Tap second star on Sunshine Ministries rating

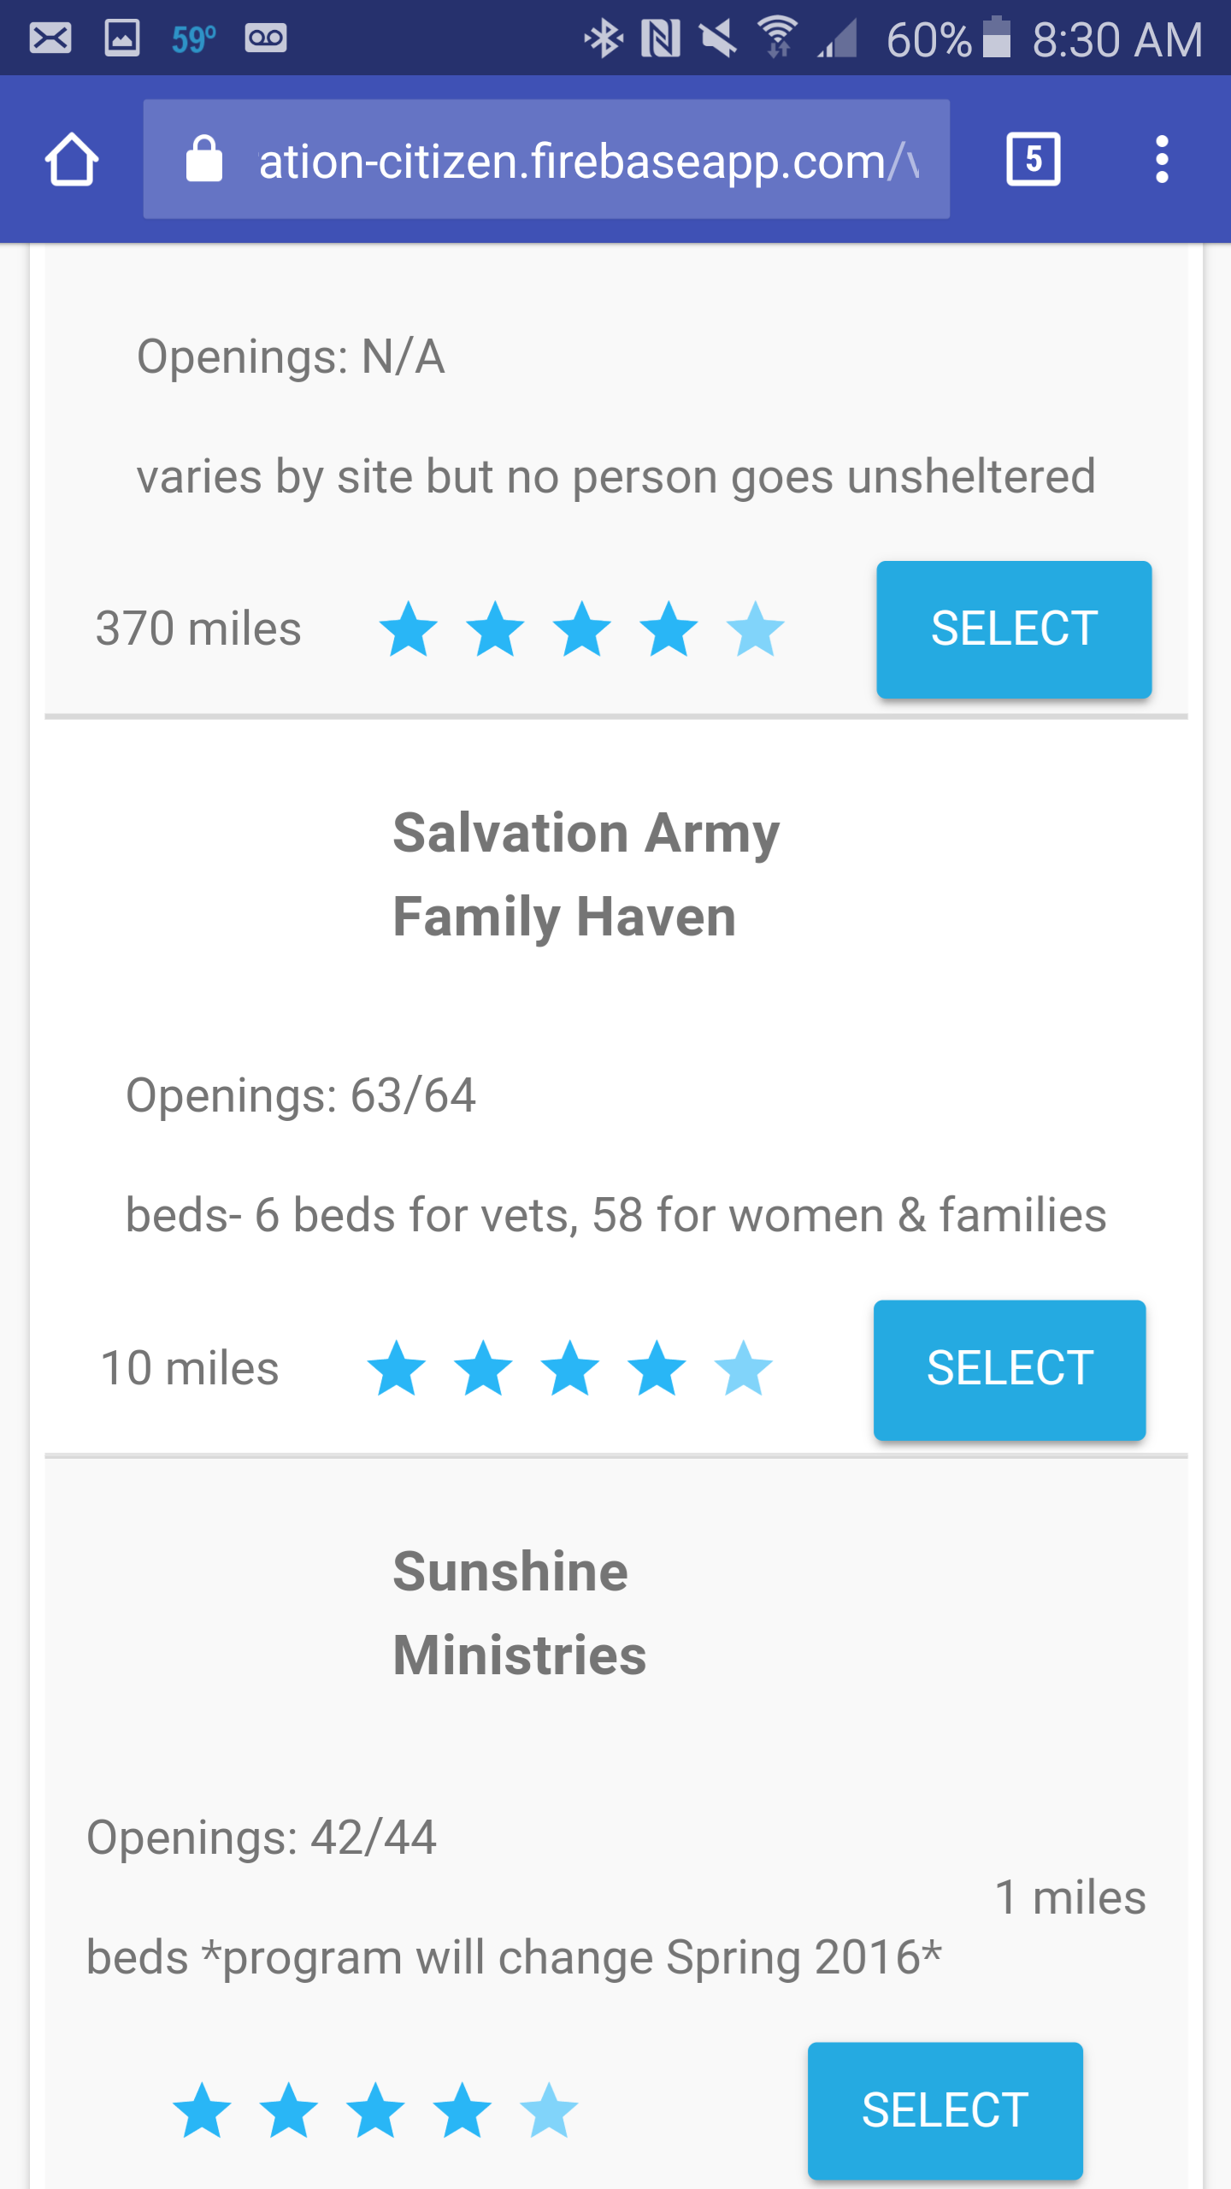tap(289, 2110)
